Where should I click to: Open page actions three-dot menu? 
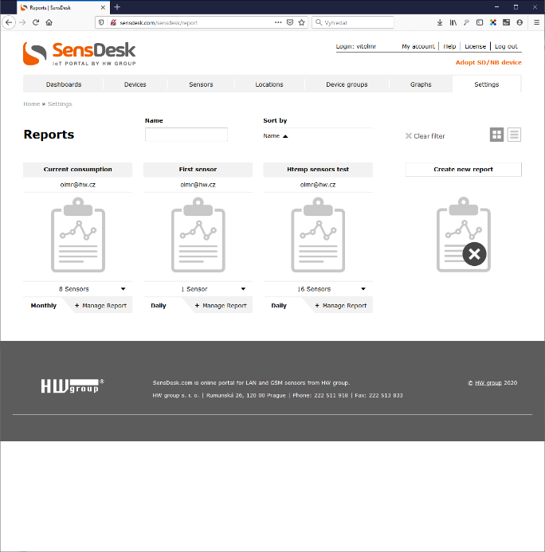pyautogui.click(x=278, y=22)
